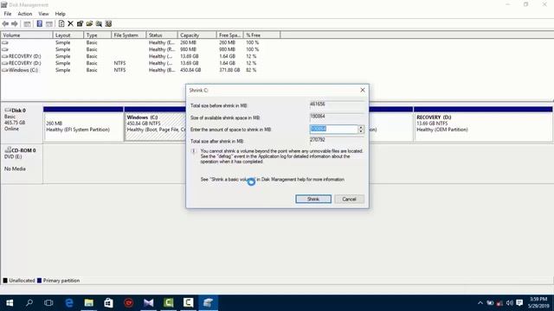Sort by the File System column header
Viewport: 554px width, 311px height.
click(129, 35)
